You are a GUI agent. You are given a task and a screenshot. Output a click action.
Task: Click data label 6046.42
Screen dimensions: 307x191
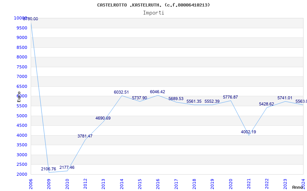click(158, 92)
